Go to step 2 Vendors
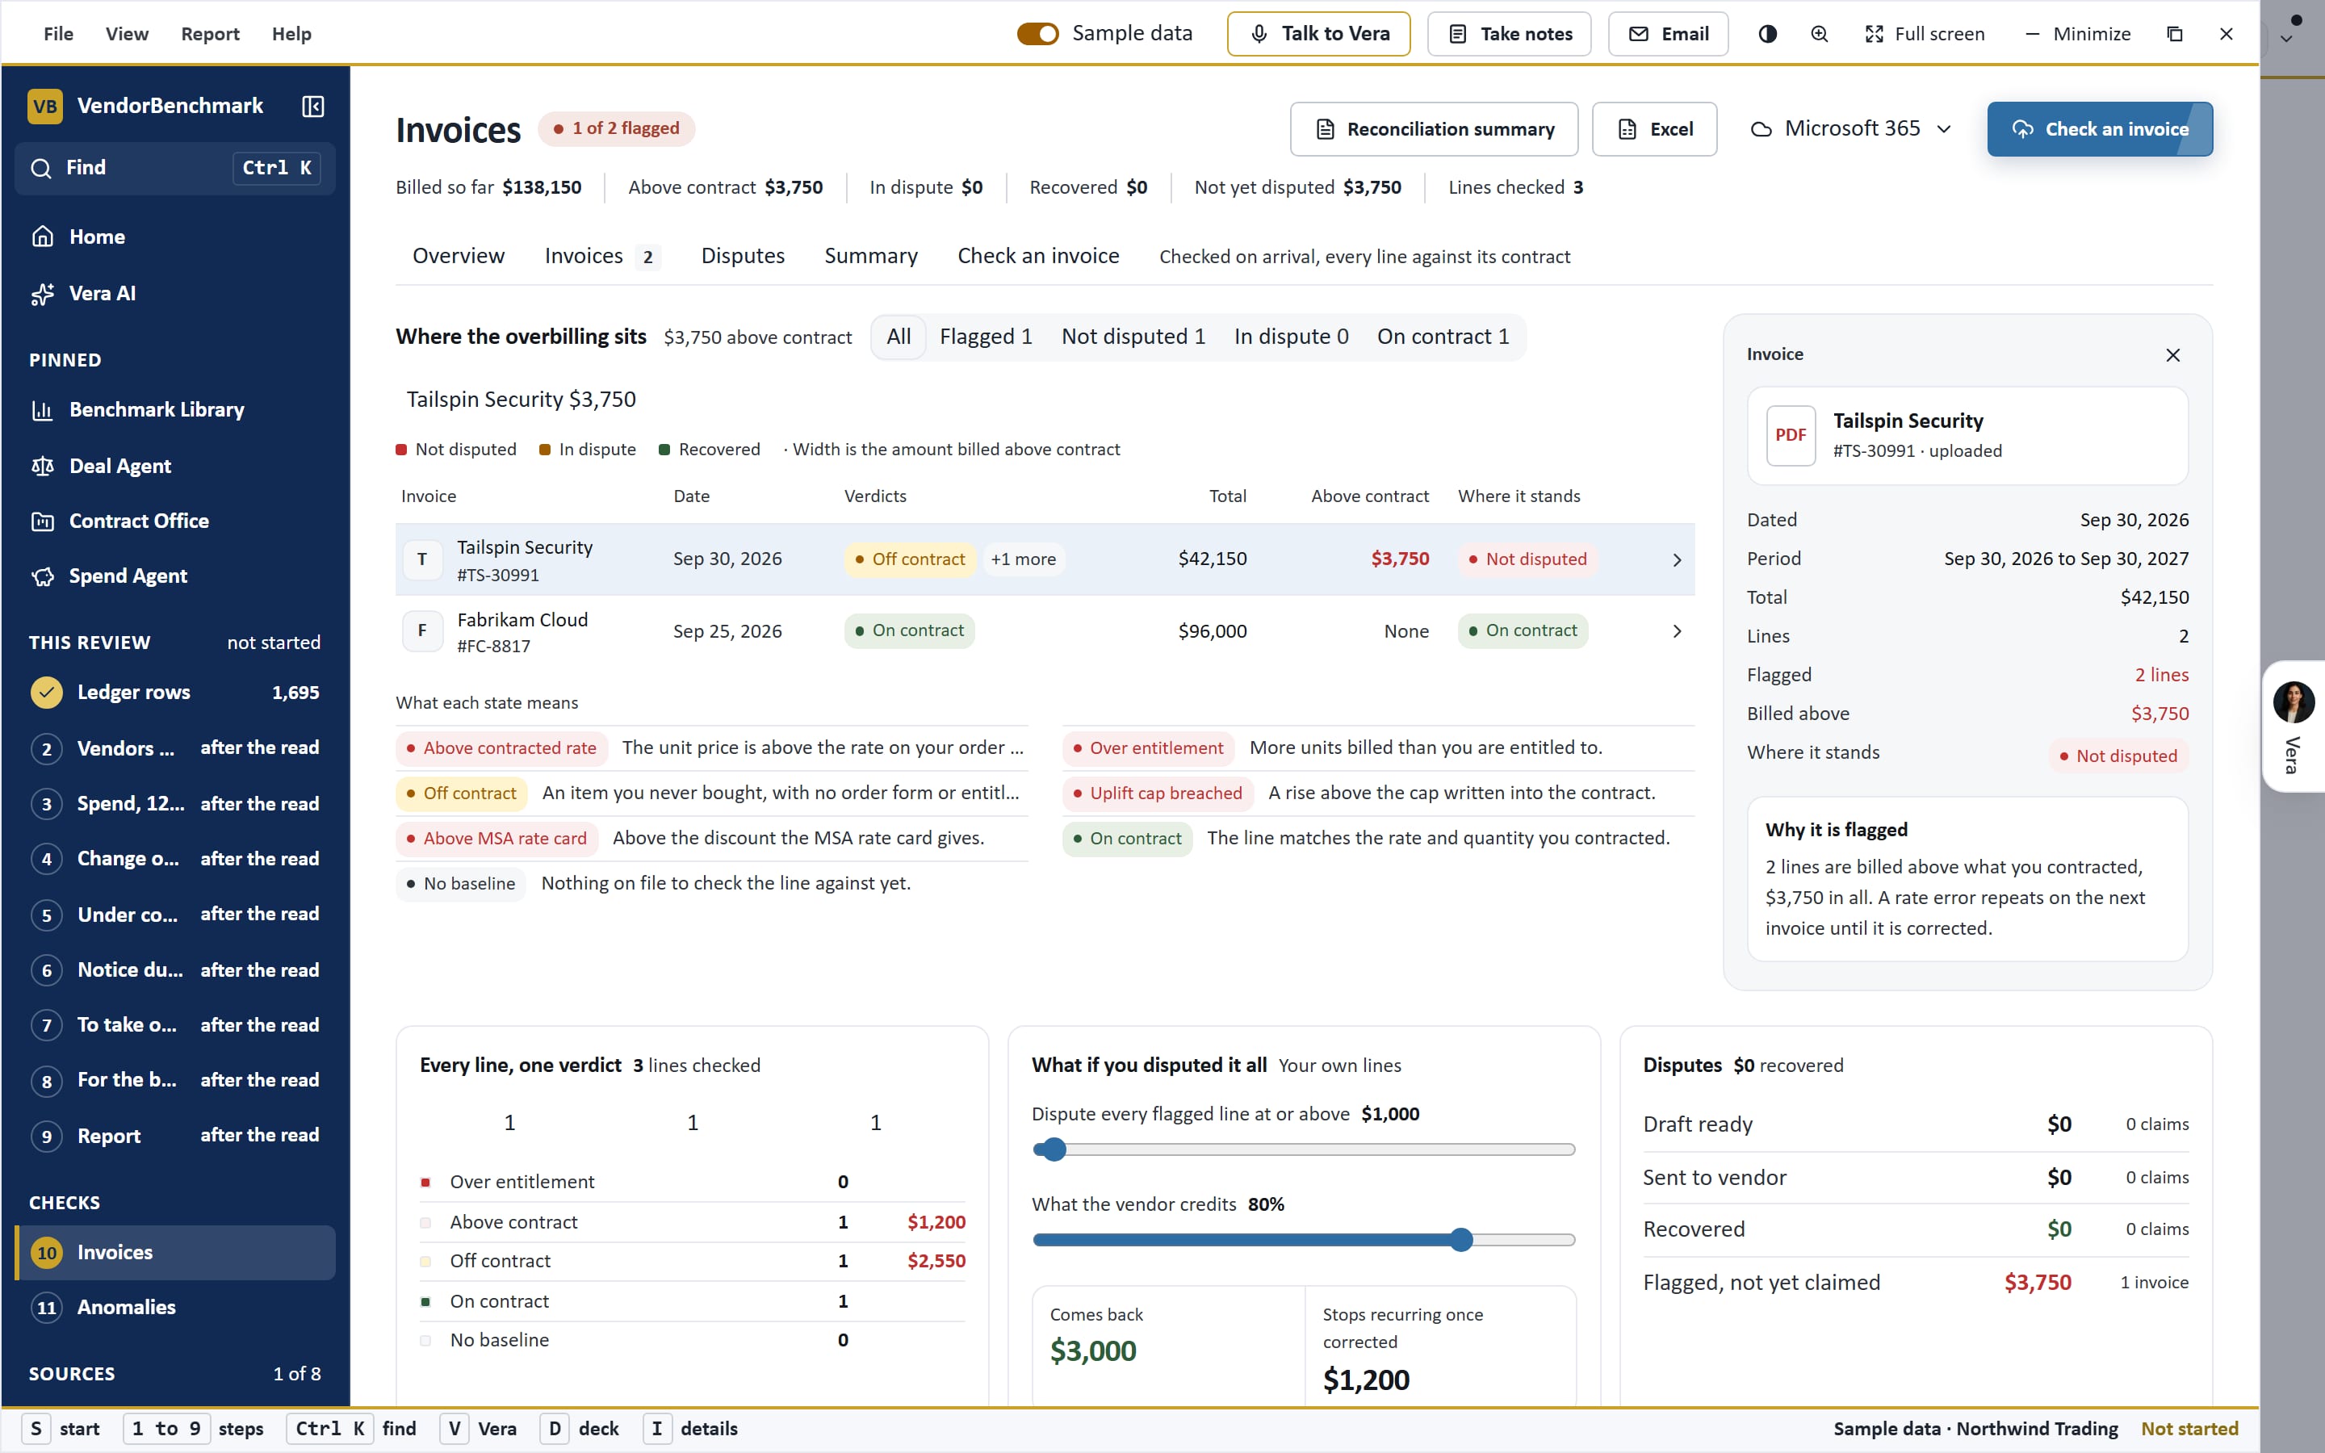Screen dimensions: 2325x1453 coord(175,747)
